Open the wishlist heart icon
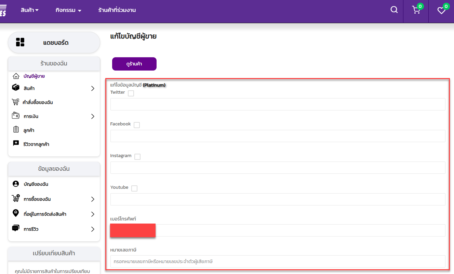 (x=441, y=11)
